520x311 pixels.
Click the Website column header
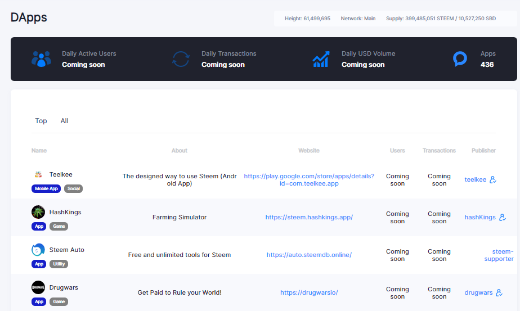(x=309, y=151)
